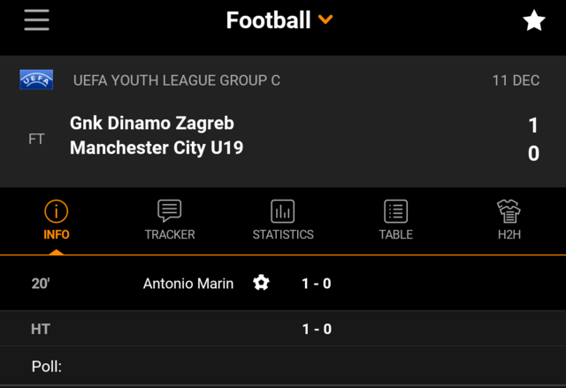Switch to the STATISTICS tab label
This screenshot has height=388, width=566.
(283, 235)
